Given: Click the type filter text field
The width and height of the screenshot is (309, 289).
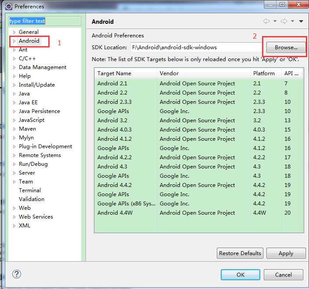Looking at the screenshot, I should (x=45, y=21).
